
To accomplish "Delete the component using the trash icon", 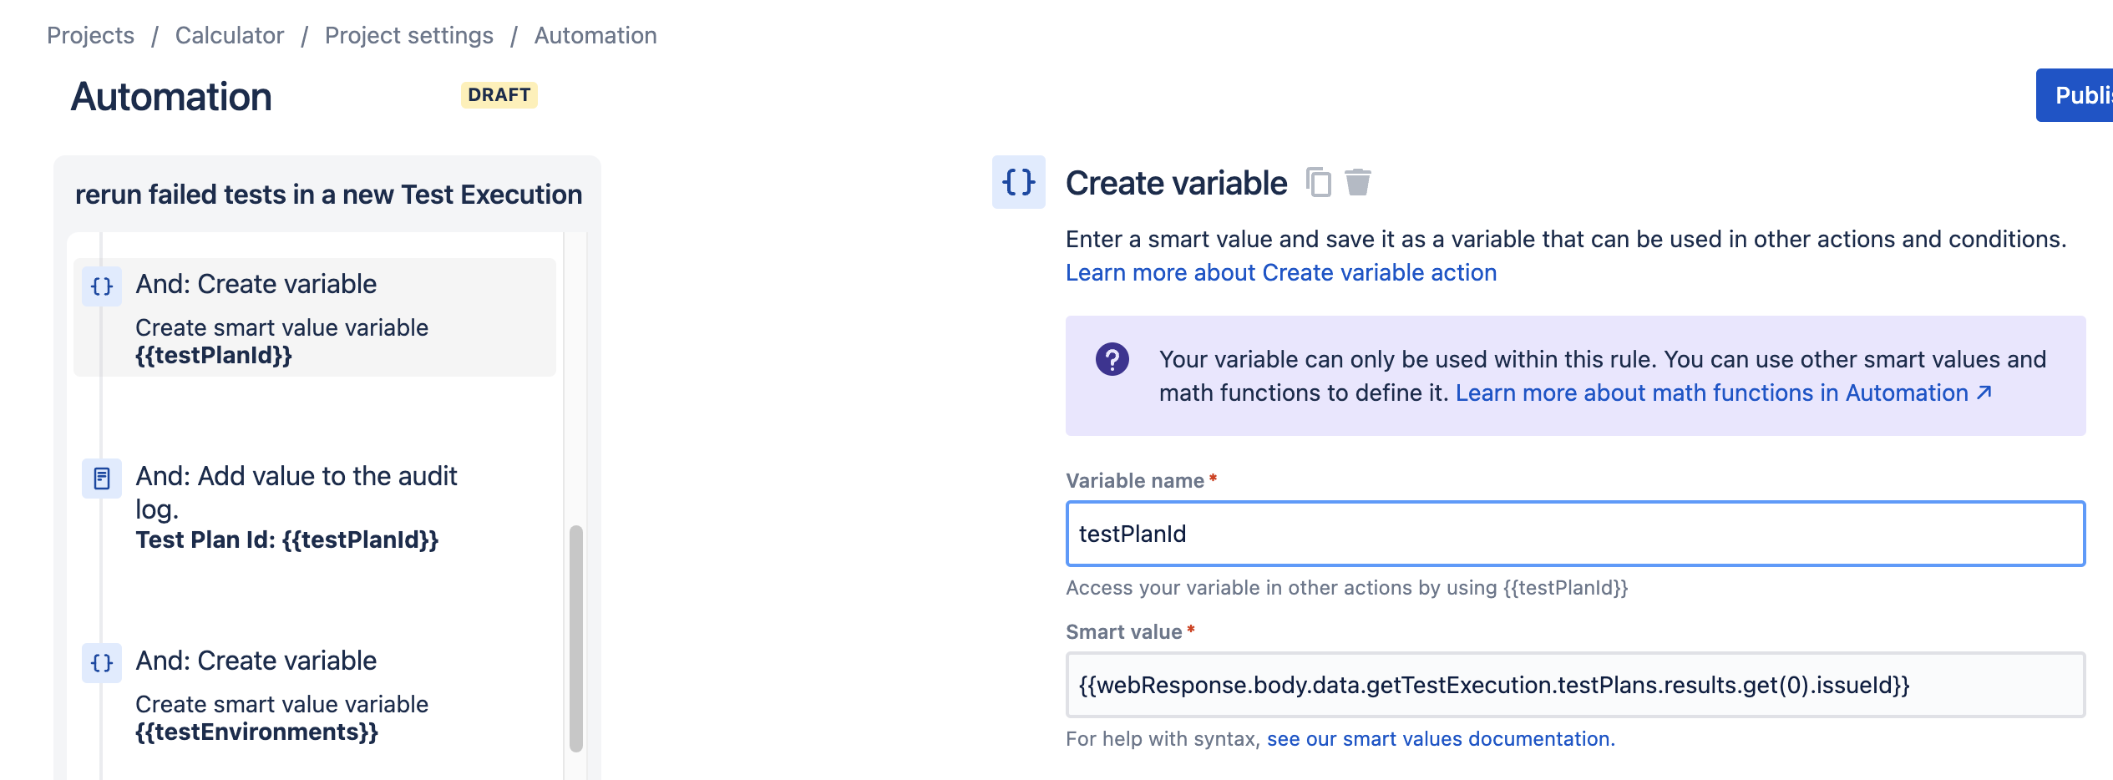I will [x=1358, y=182].
